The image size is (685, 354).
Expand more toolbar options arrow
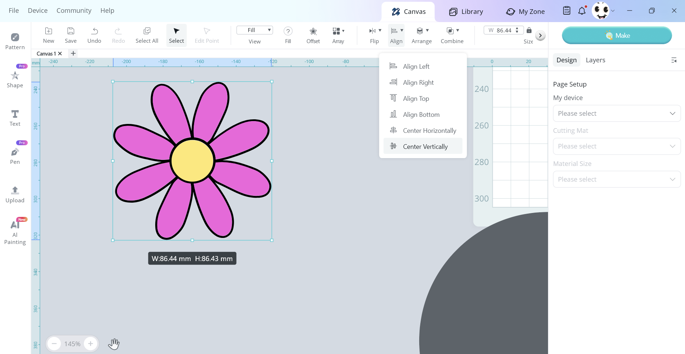(540, 36)
